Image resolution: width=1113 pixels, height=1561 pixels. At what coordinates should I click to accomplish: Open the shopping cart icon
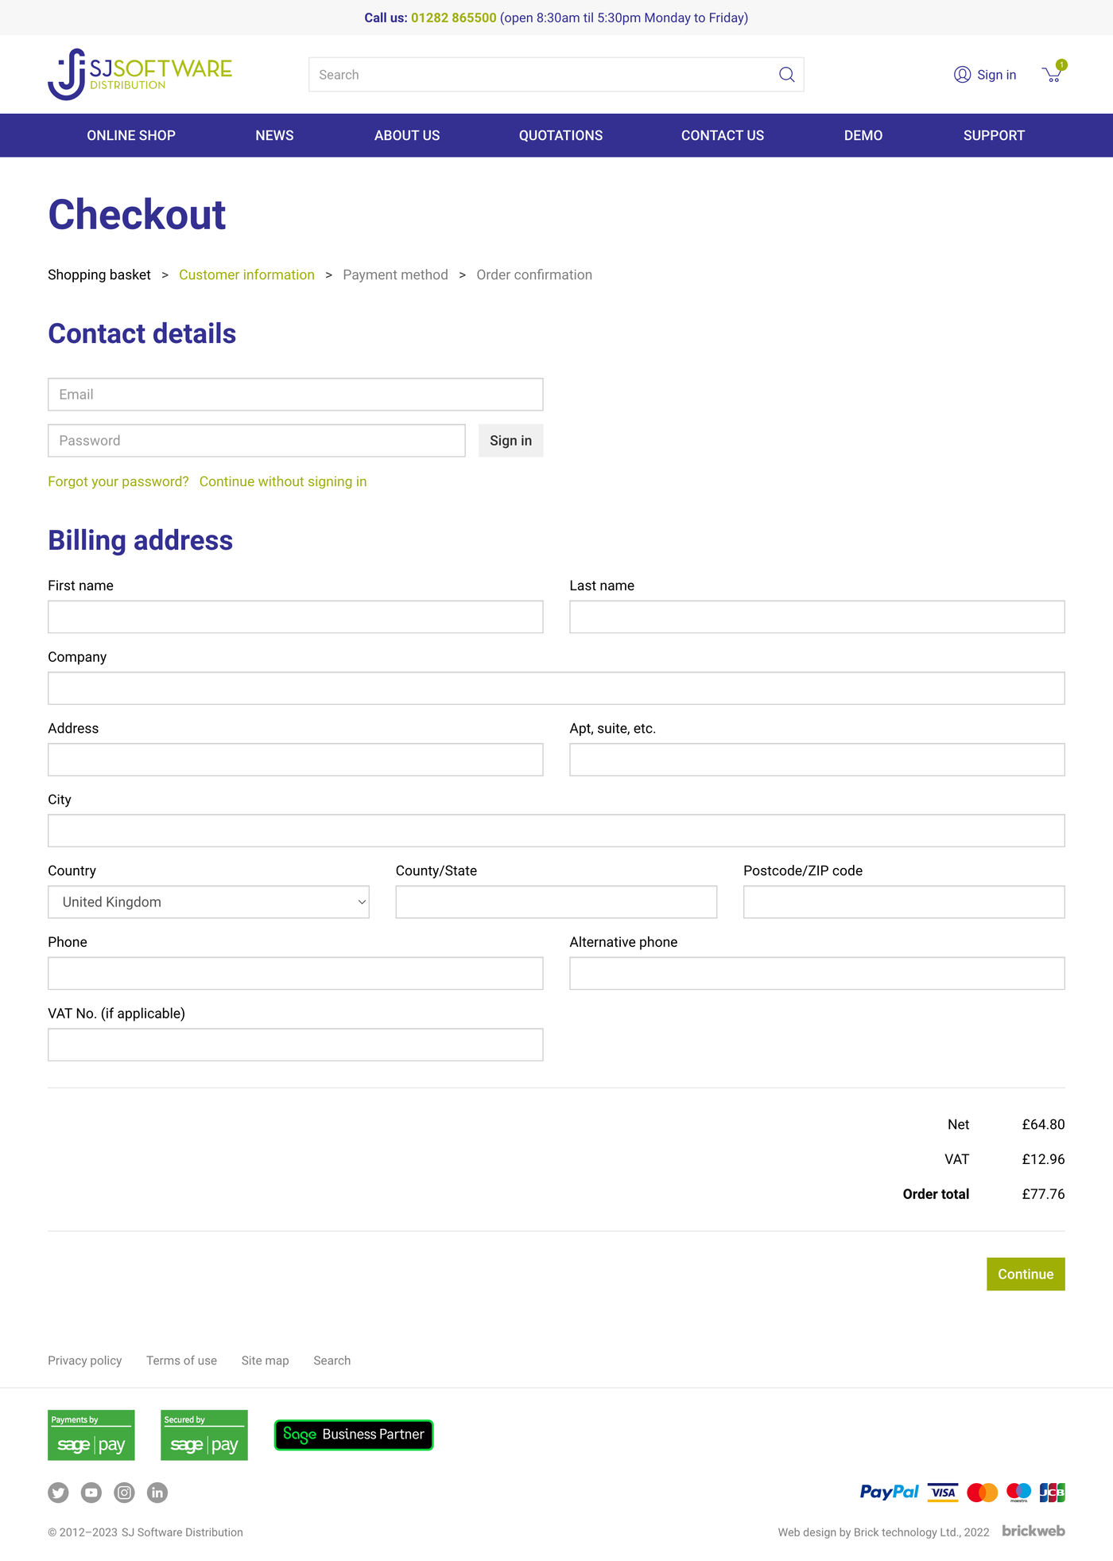click(x=1052, y=74)
